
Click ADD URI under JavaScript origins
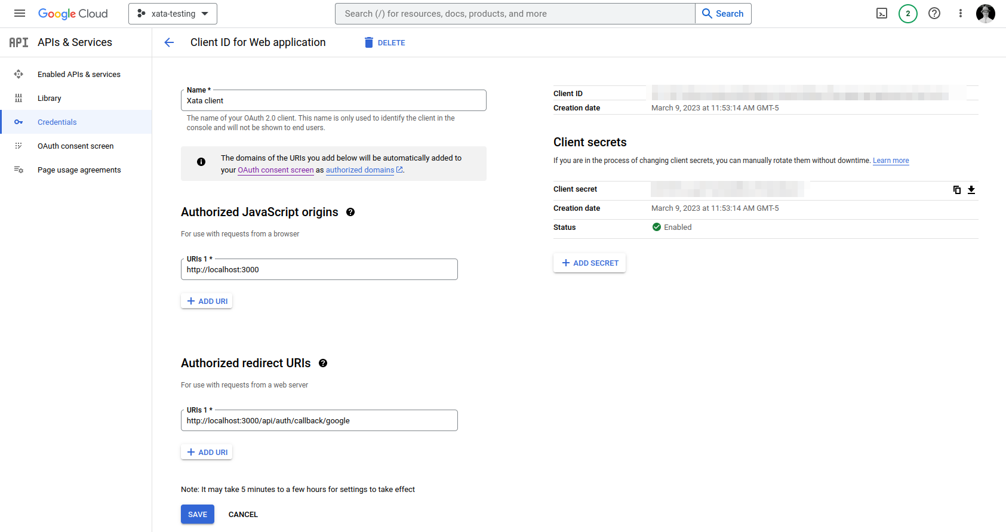(207, 301)
